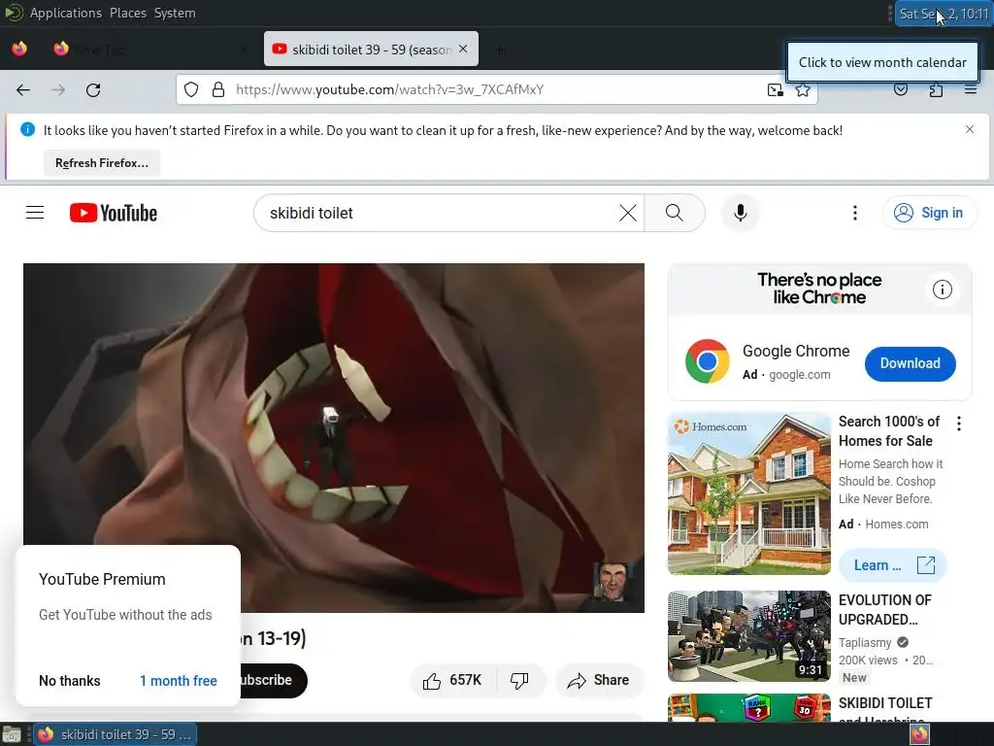
Task: Click the skibidi toilet taskbar window button
Action: coord(116,734)
